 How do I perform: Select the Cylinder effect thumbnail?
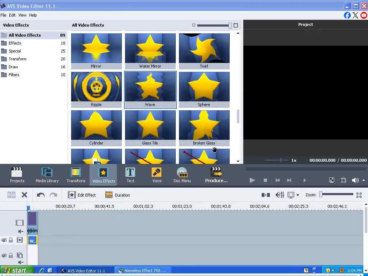pyautogui.click(x=96, y=128)
